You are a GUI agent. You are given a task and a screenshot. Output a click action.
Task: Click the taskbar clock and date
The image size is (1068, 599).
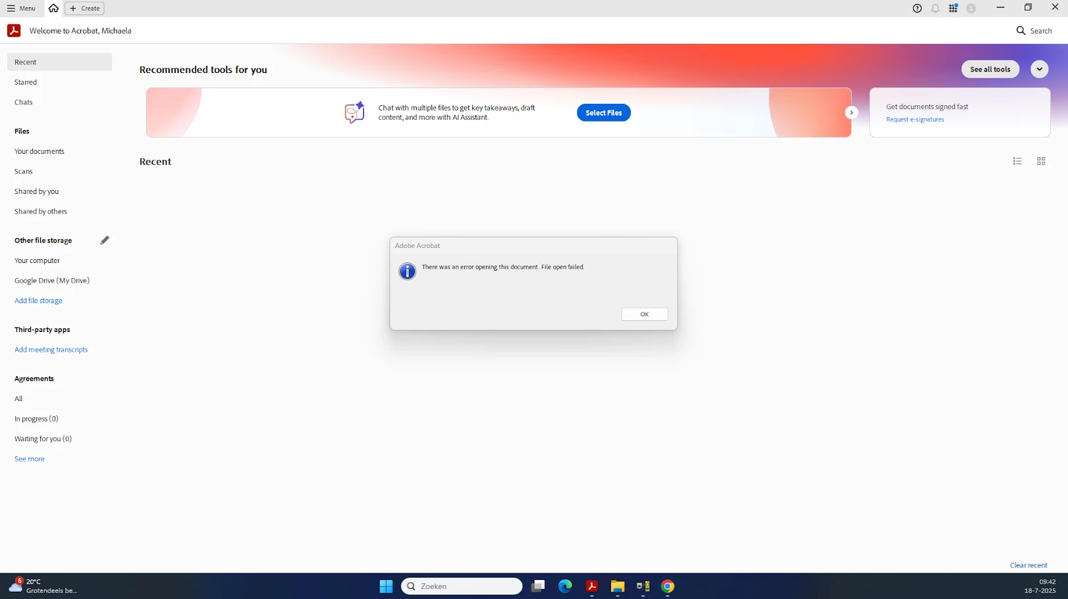1040,586
